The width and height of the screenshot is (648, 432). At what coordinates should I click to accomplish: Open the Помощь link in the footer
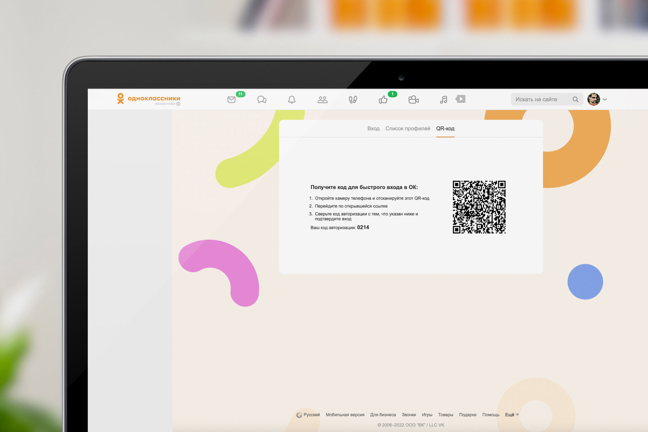tap(491, 414)
